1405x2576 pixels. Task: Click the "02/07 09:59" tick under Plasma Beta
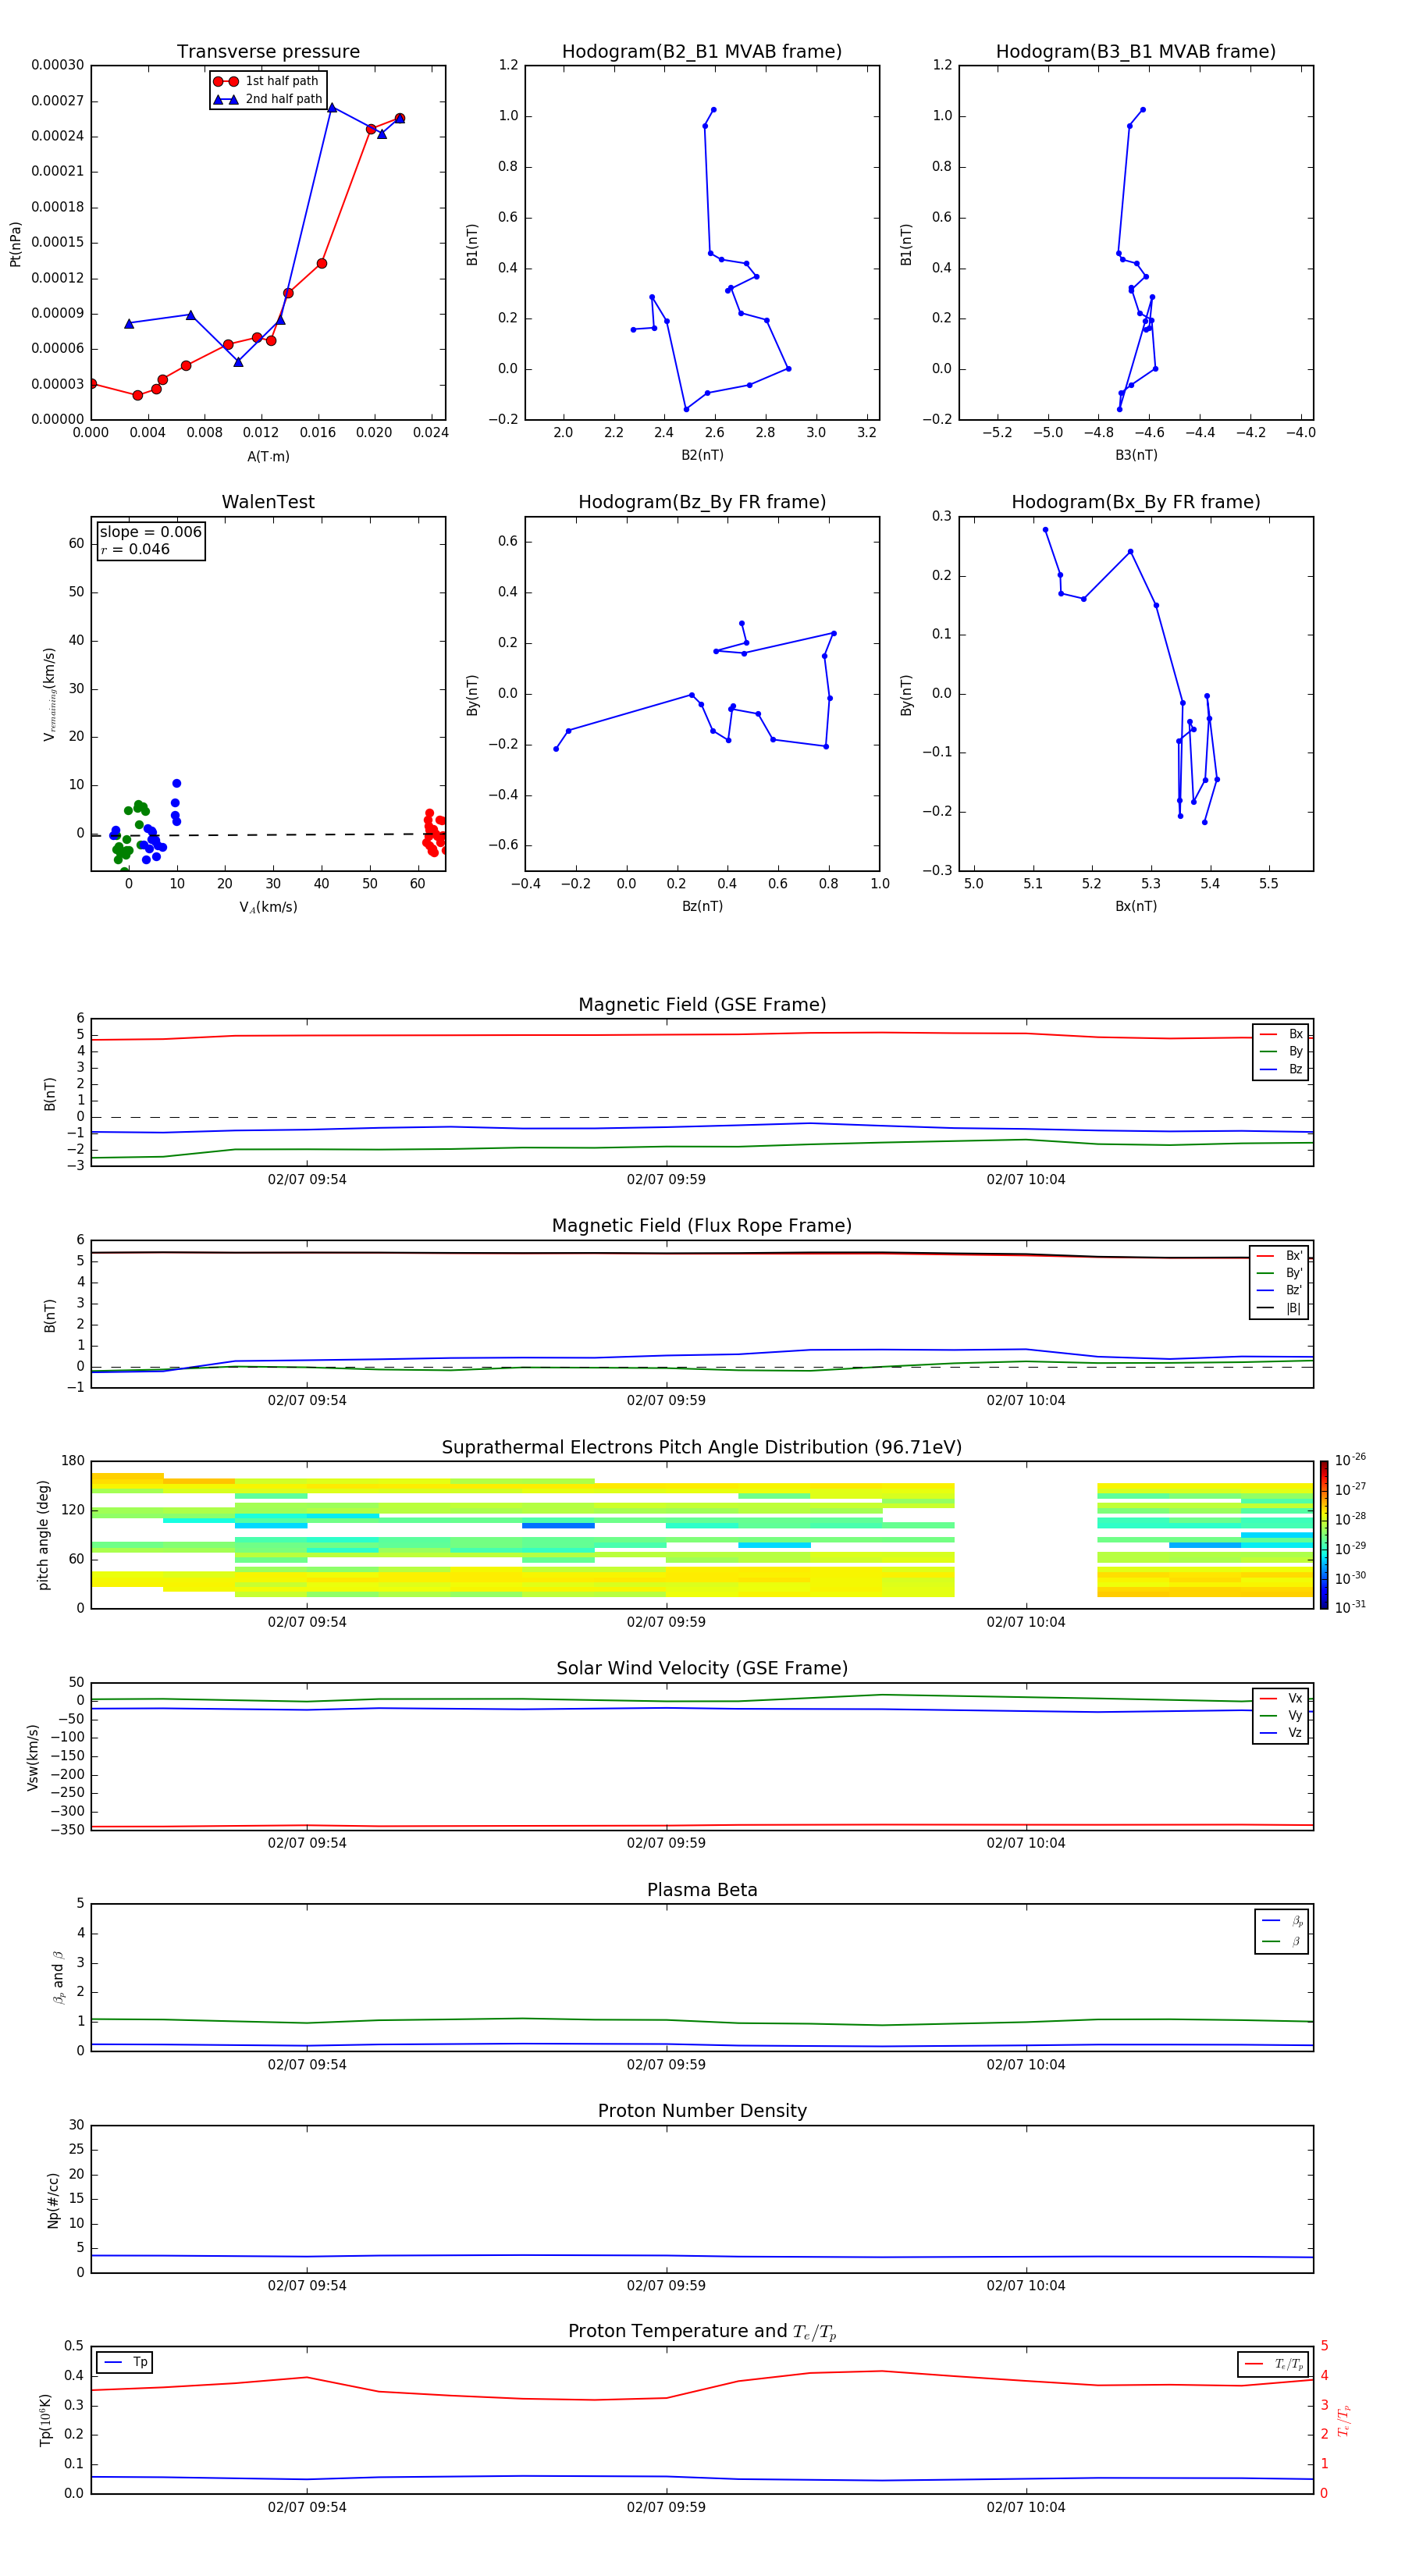pos(666,2064)
